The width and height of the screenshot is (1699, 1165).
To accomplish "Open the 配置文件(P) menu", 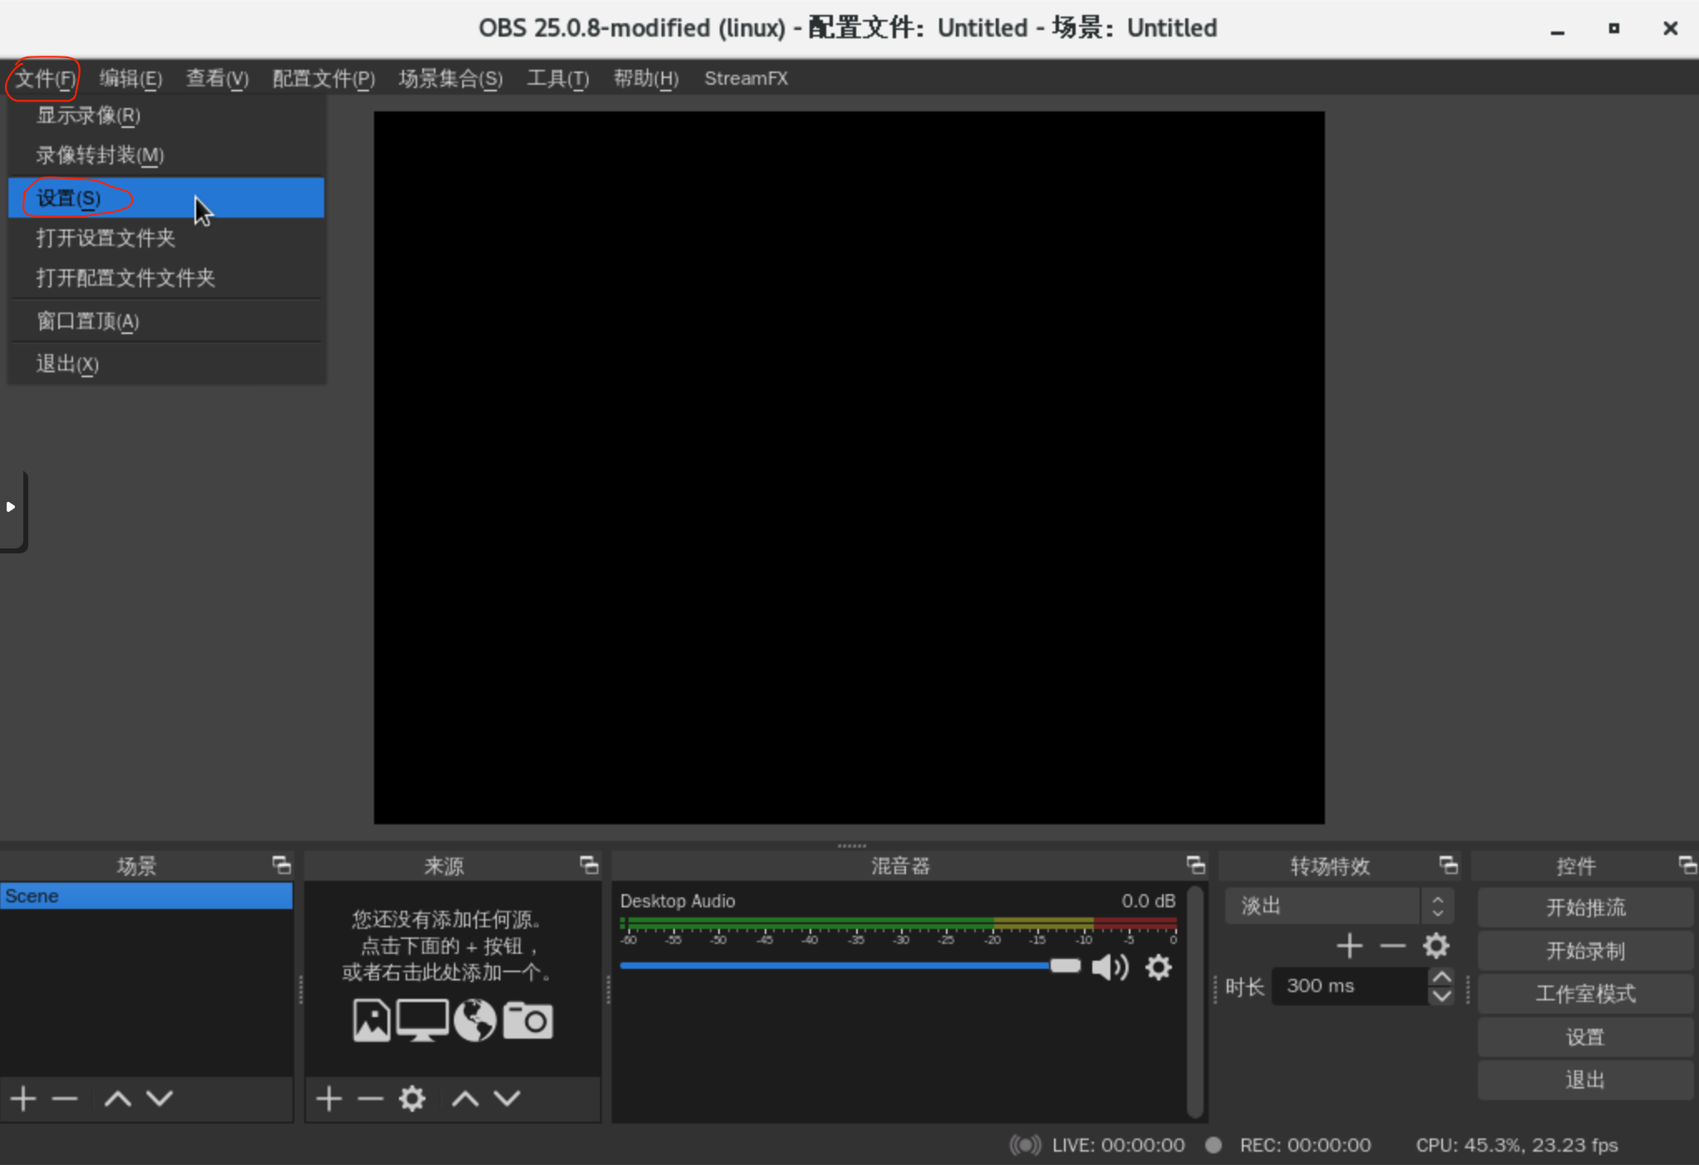I will coord(324,79).
